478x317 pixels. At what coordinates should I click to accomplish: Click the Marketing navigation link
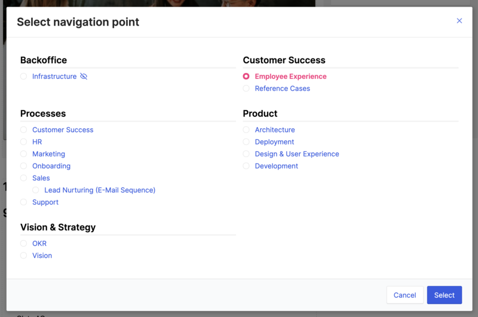point(49,154)
